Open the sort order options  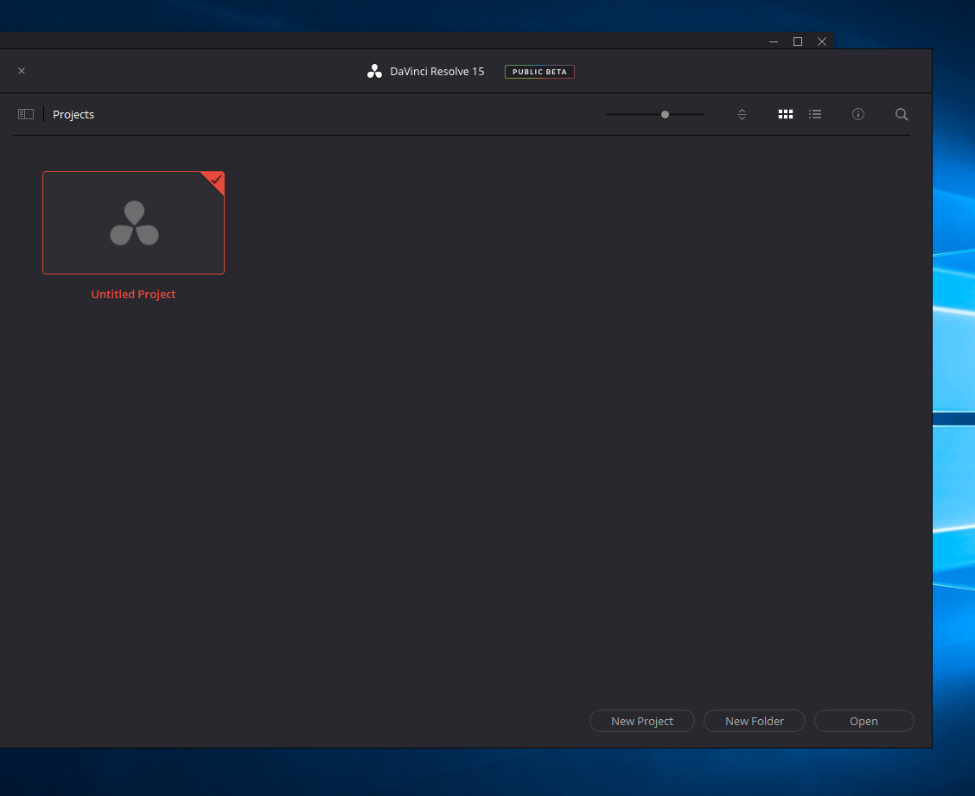click(742, 114)
